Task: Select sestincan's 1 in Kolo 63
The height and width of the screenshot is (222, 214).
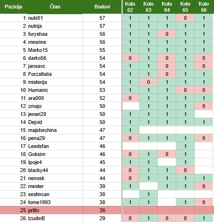Action: (x=148, y=194)
